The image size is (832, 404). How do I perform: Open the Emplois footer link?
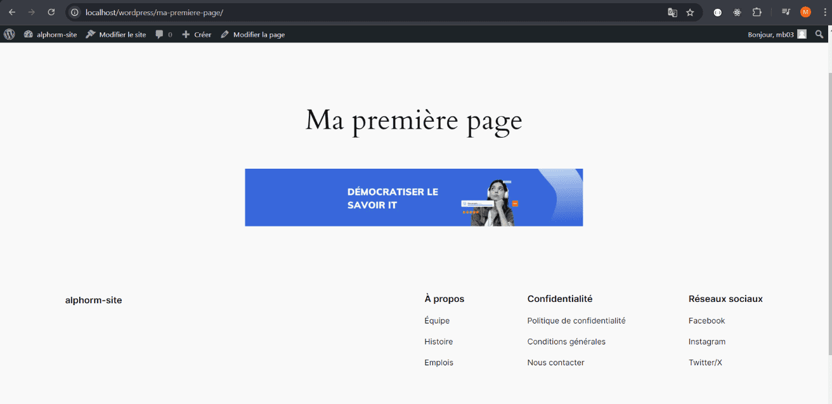tap(439, 363)
